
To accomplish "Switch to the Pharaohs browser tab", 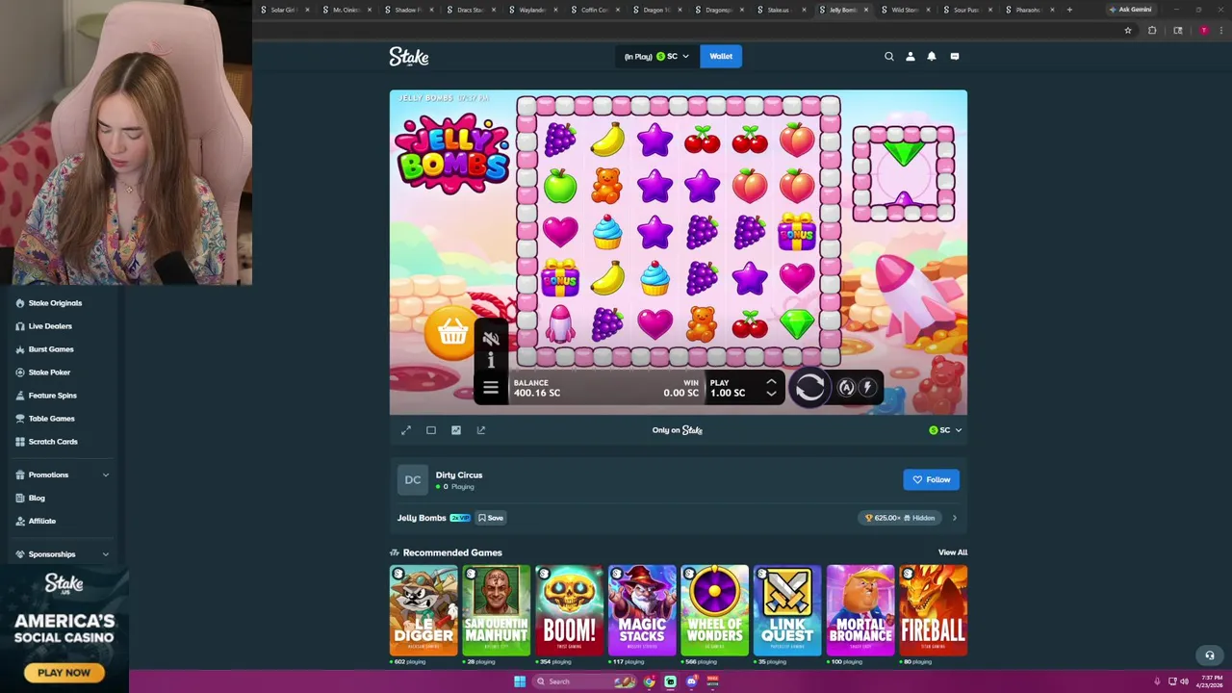I will click(1028, 10).
